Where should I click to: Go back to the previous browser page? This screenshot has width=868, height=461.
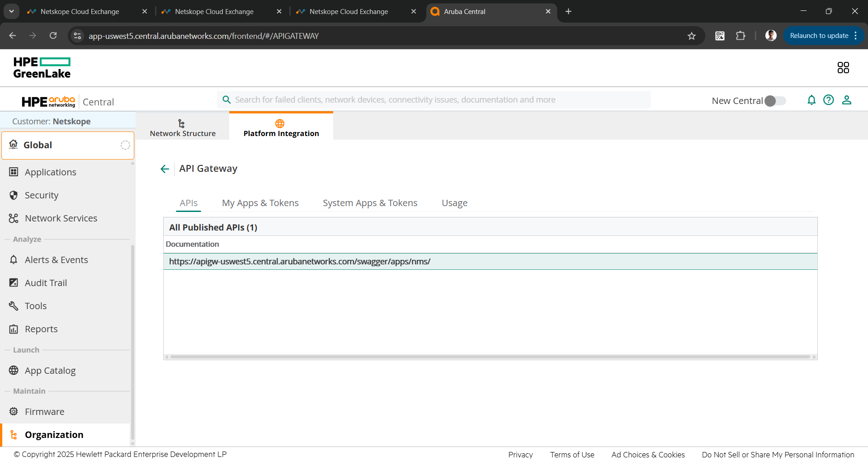click(13, 36)
